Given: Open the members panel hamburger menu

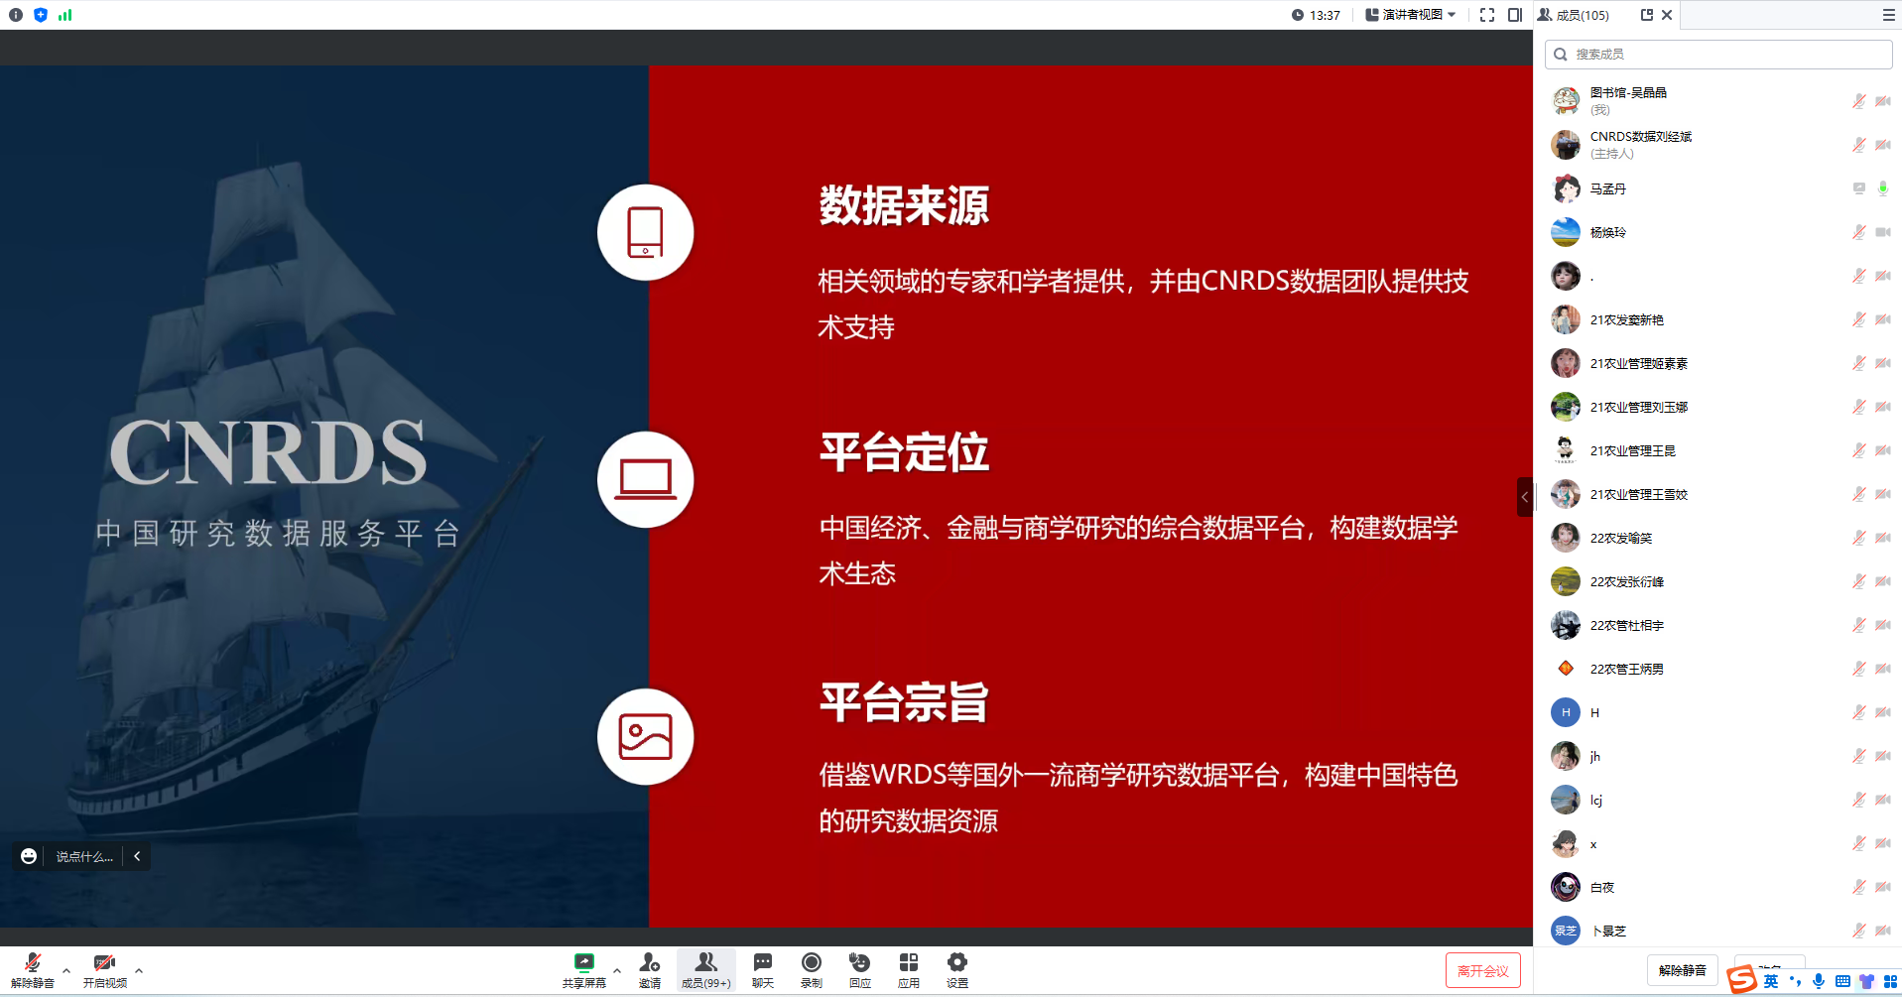Looking at the screenshot, I should (x=1888, y=15).
